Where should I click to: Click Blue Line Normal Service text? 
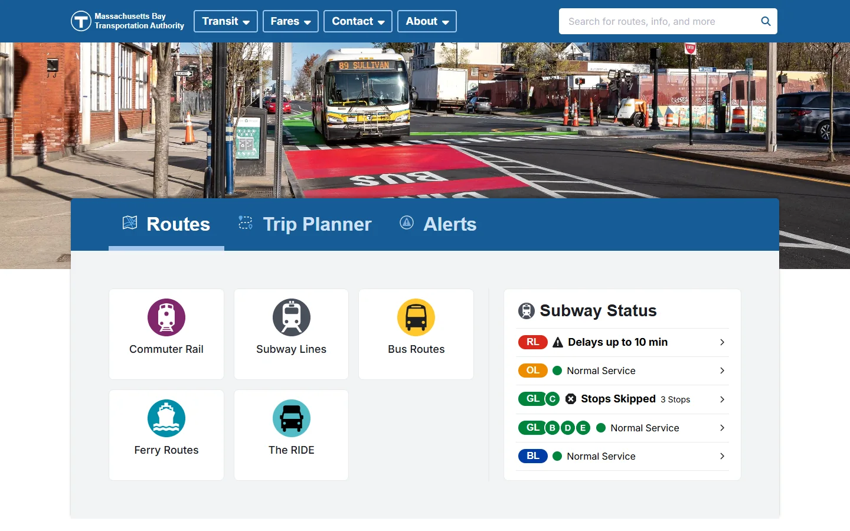(601, 456)
